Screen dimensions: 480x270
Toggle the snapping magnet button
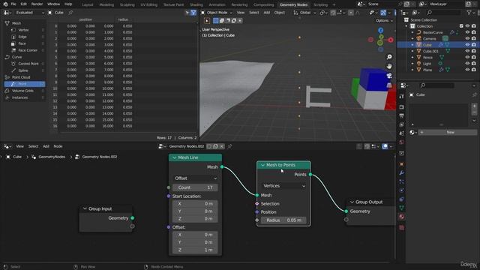tap(333, 13)
